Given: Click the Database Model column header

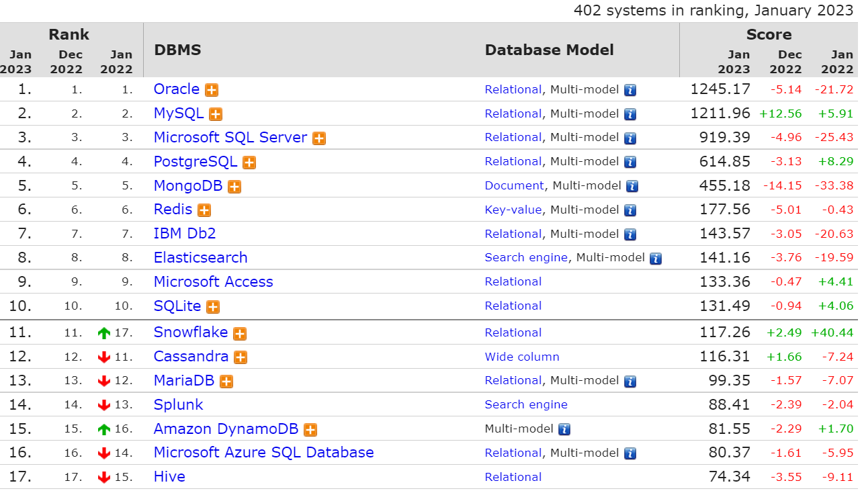Looking at the screenshot, I should (550, 50).
